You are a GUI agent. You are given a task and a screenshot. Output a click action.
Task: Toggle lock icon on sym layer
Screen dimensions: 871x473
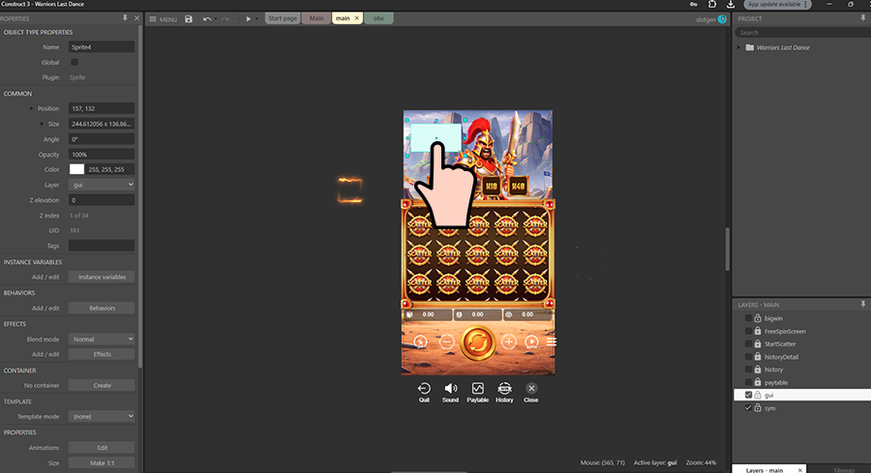[757, 407]
